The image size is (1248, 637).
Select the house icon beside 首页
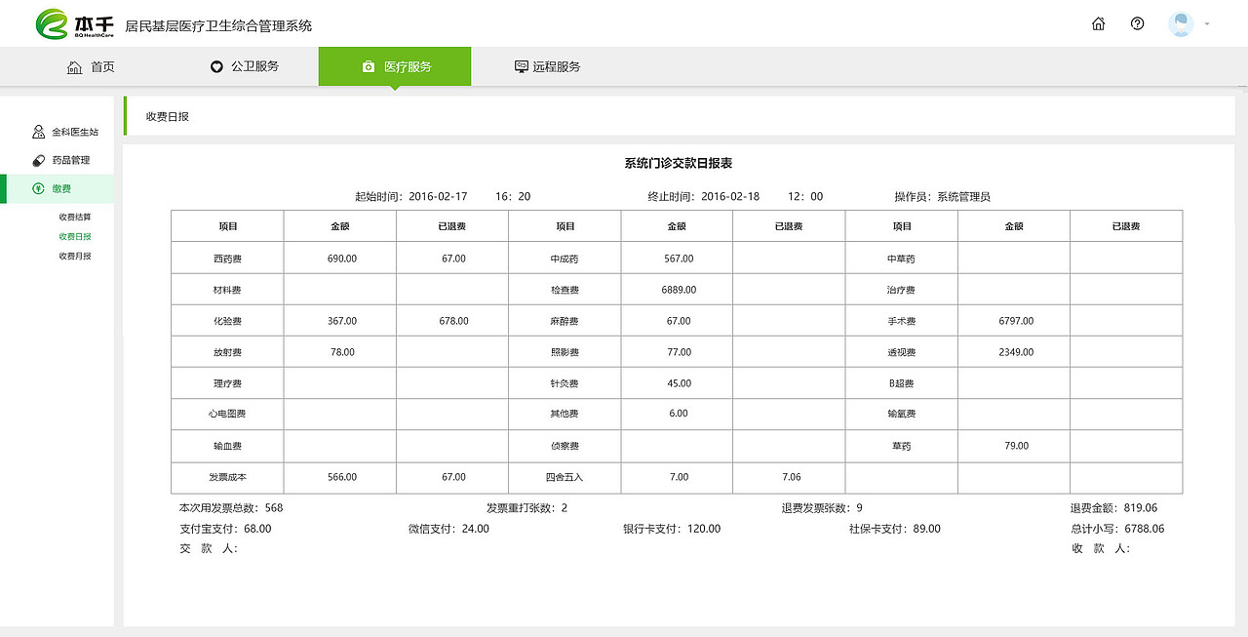pyautogui.click(x=73, y=66)
